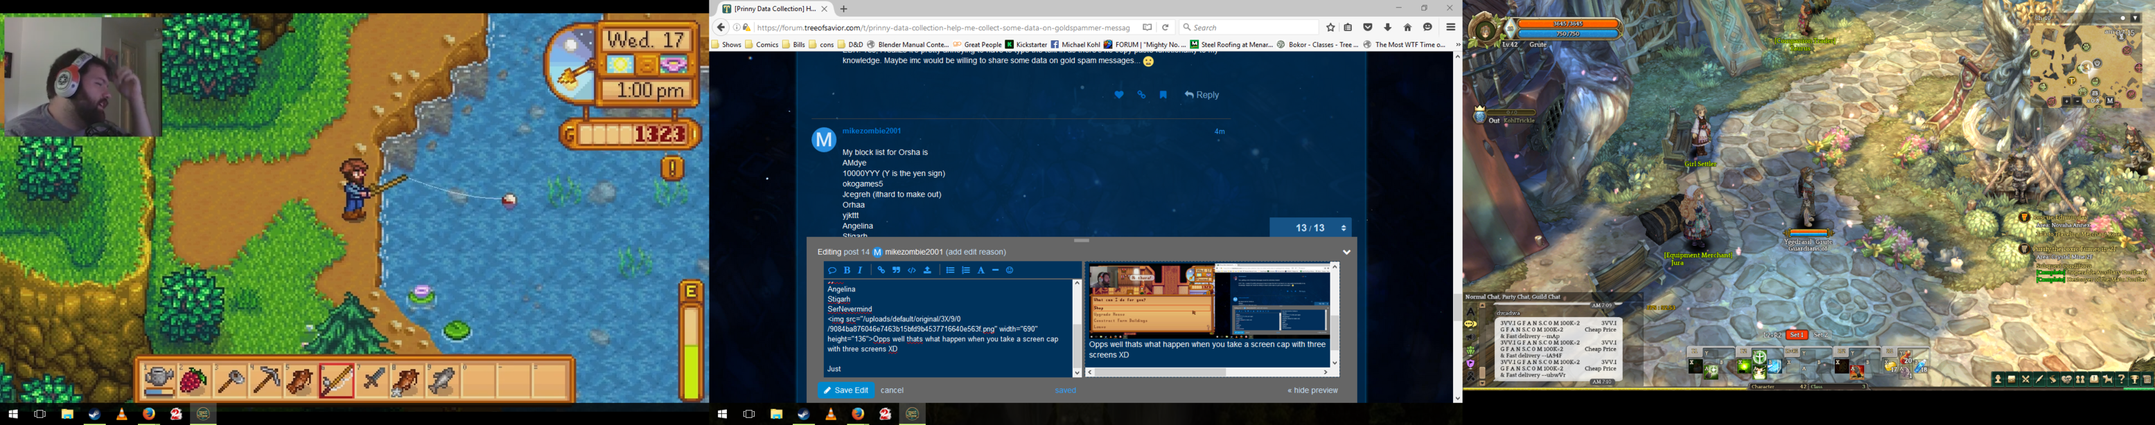Click the italic icon in editor toolbar
Image resolution: width=2155 pixels, height=425 pixels.
tap(860, 271)
